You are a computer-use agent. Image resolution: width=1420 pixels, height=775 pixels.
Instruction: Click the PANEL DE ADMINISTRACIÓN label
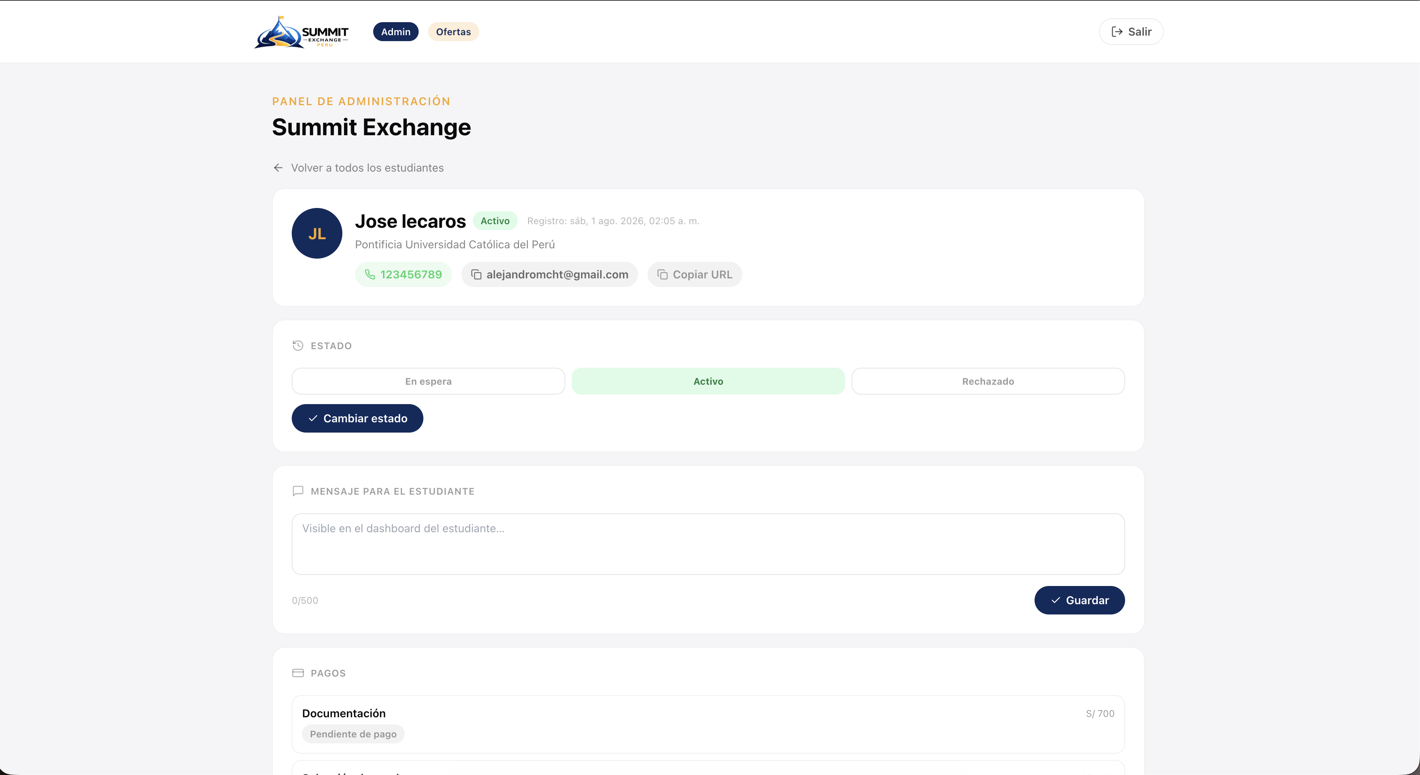[x=361, y=102]
